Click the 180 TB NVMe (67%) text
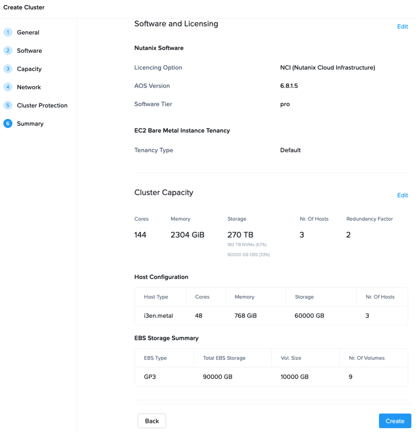This screenshot has width=417, height=433. [247, 245]
